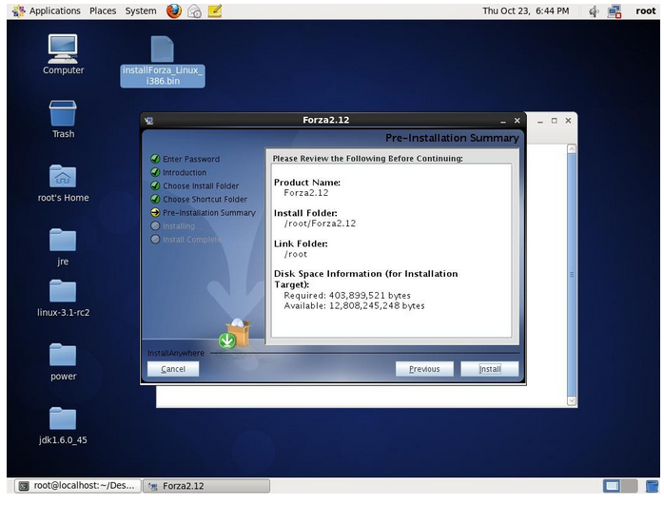Cancel the Forza2.12 installation

pos(173,369)
